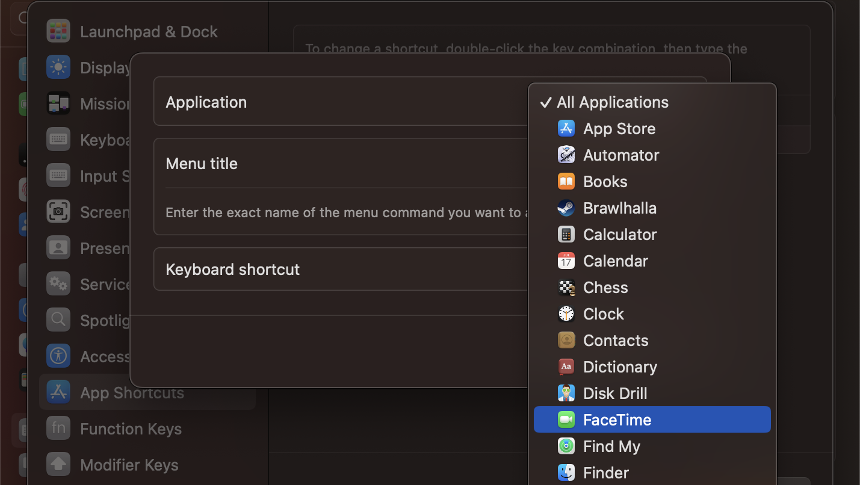
Task: Click the Launchpad & Dock grid icon
Action: [58, 31]
